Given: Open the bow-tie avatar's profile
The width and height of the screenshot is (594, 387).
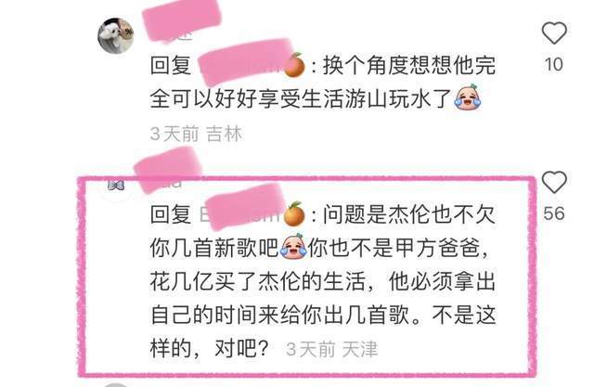Looking at the screenshot, I should [116, 186].
